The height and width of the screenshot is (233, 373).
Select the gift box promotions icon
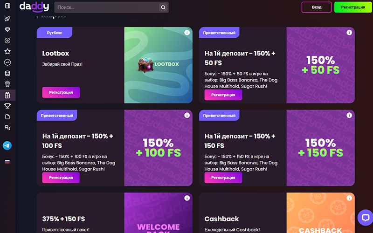7,95
